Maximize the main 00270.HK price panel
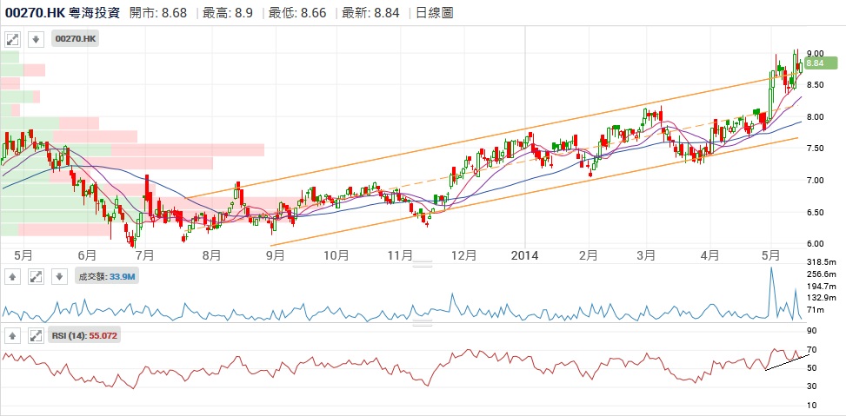This screenshot has height=416, width=846. tap(13, 39)
